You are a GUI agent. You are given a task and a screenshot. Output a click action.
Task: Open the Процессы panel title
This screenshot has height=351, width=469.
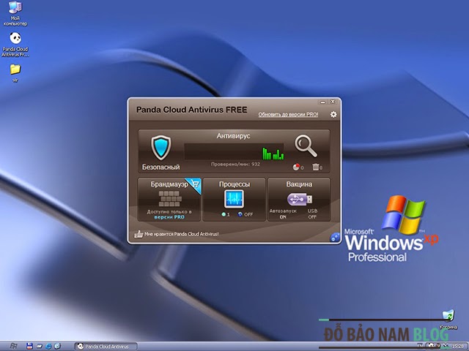234,184
